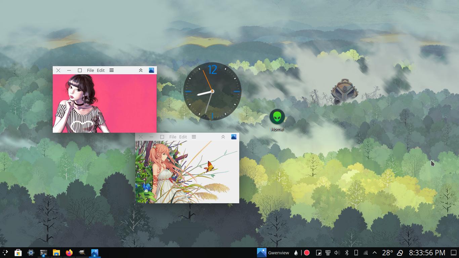Open System Settings from the taskbar gear icon

coord(31,253)
